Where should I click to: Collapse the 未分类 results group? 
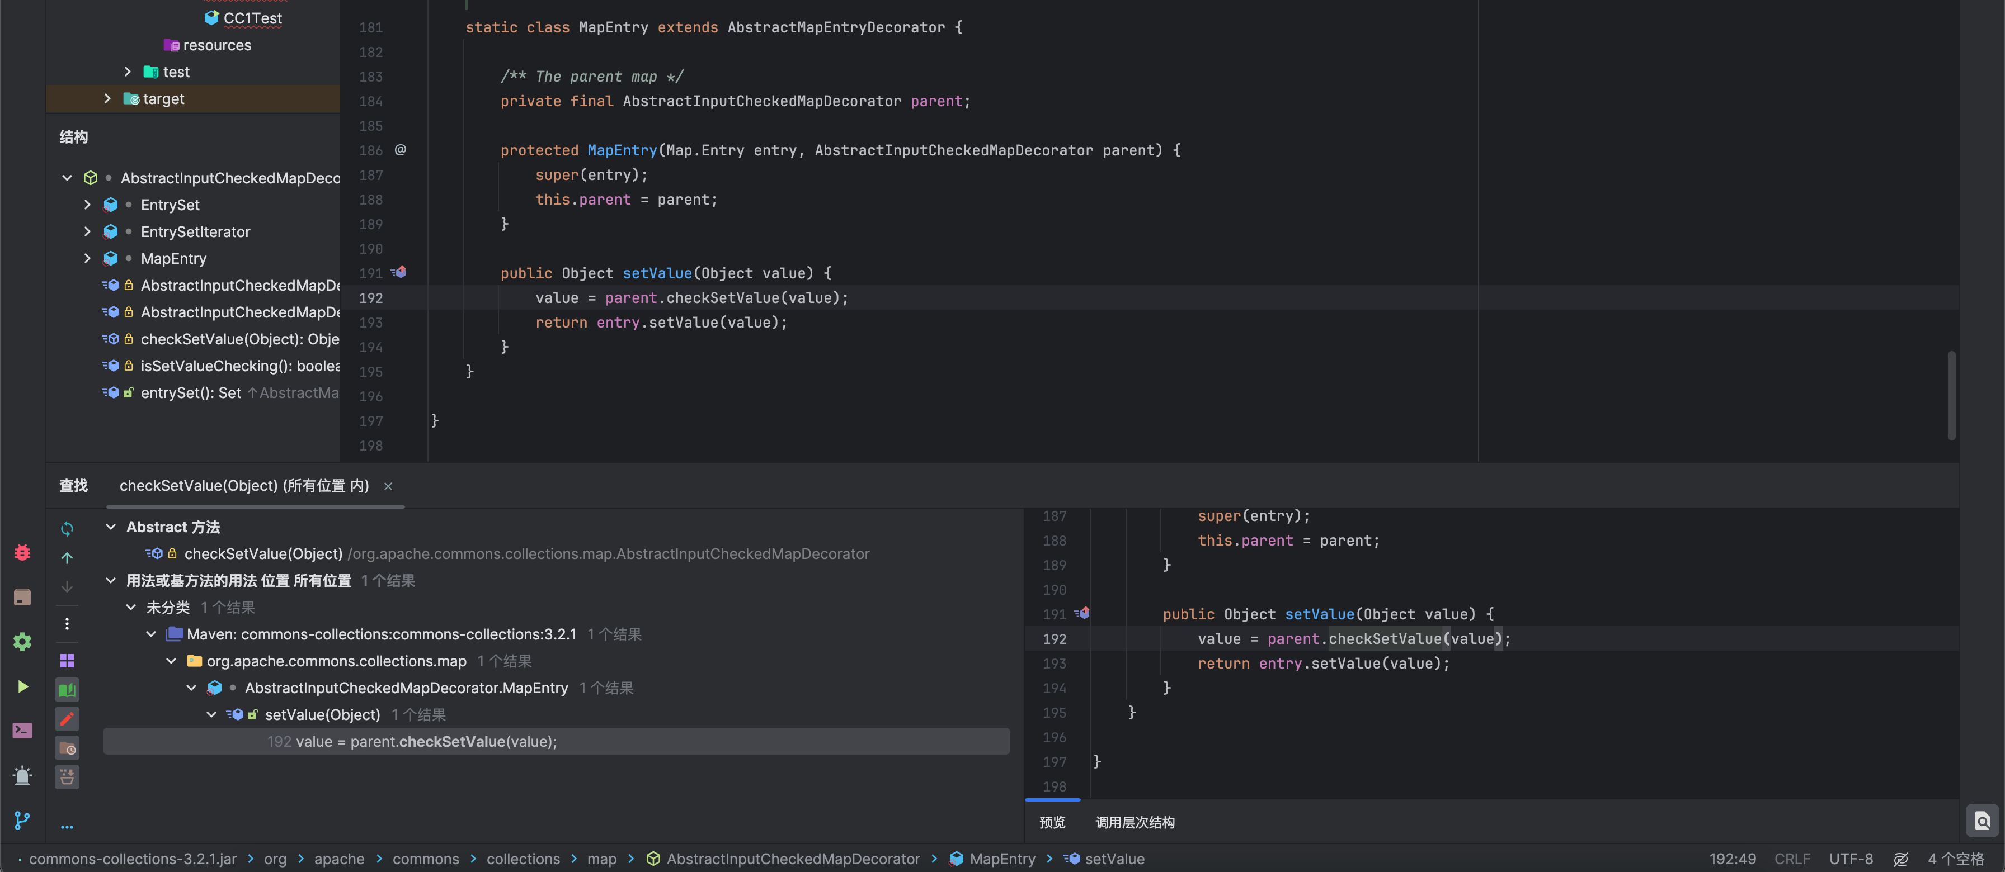point(131,606)
